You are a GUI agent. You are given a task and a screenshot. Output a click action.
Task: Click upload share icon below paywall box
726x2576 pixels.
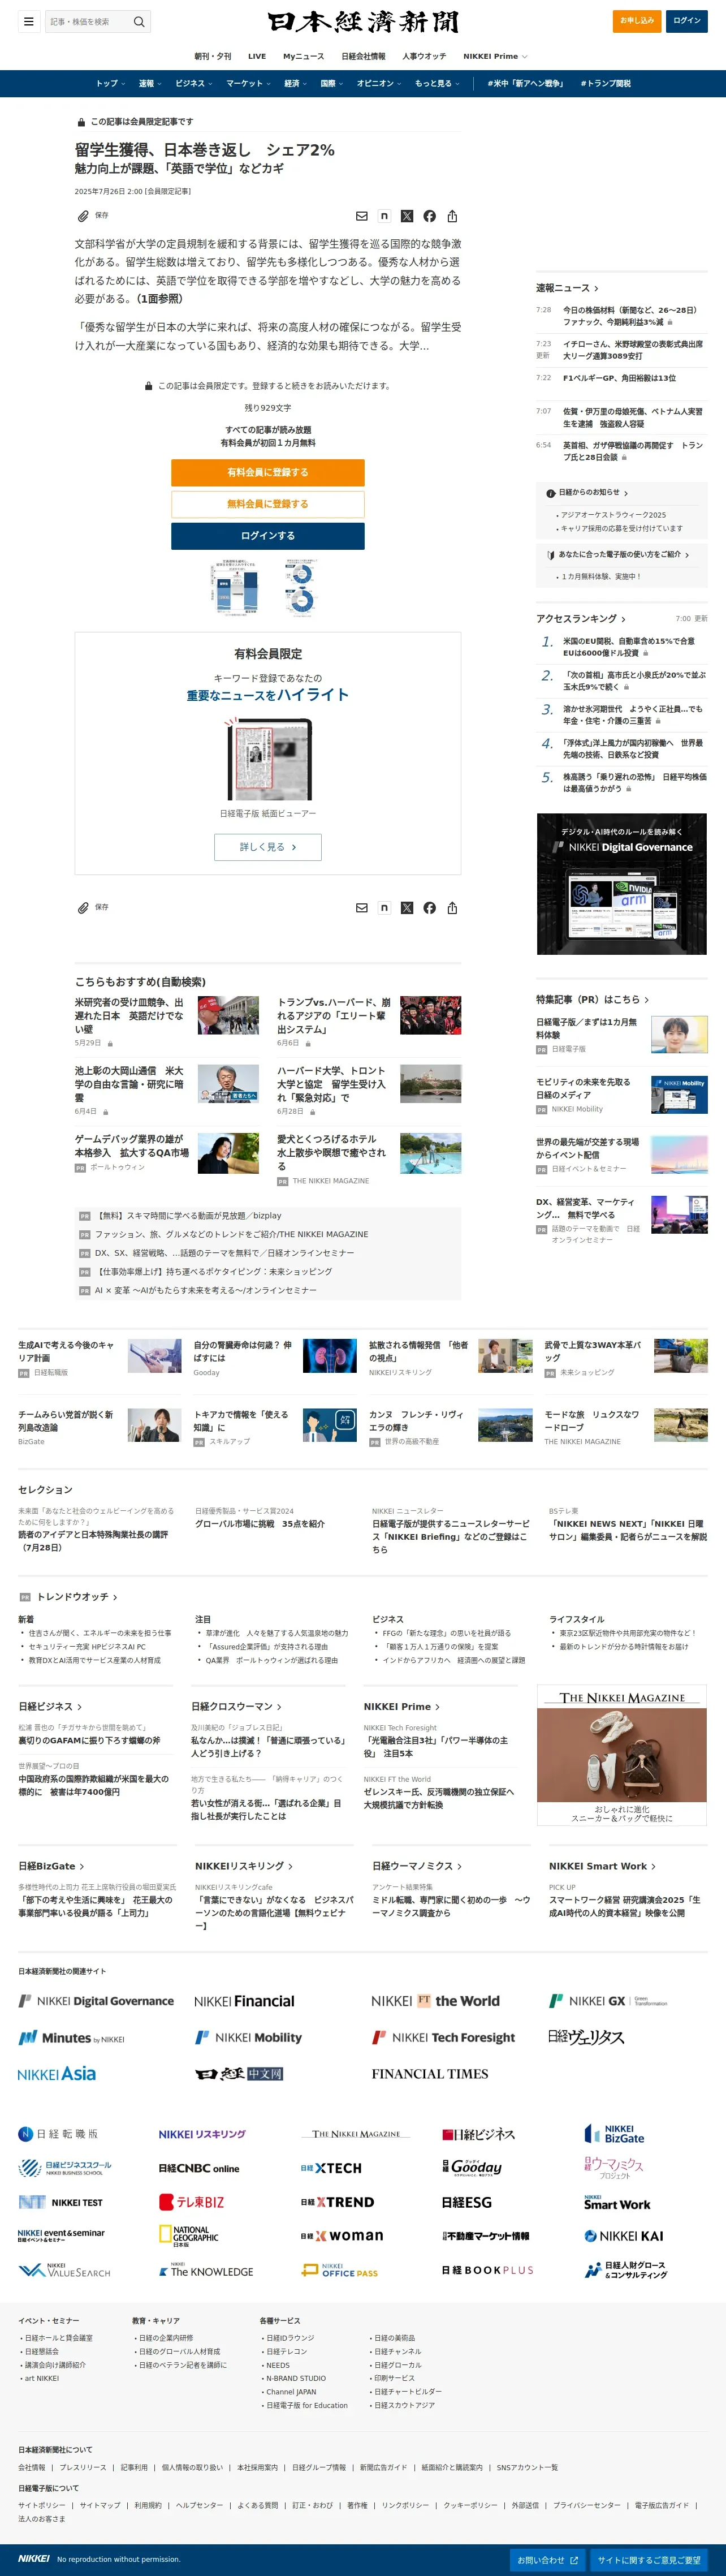[x=452, y=908]
